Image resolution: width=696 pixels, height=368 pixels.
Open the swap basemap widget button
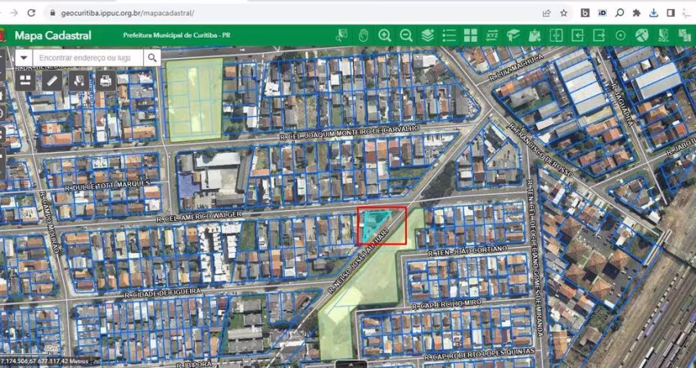pos(25,81)
